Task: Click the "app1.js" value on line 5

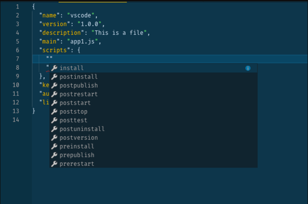Action: pyautogui.click(x=82, y=41)
